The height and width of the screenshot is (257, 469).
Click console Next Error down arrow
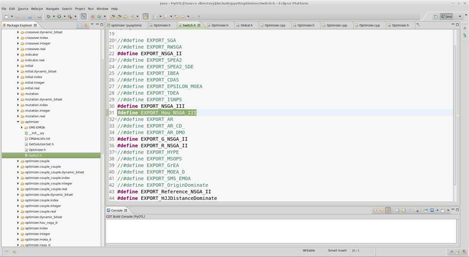(375, 211)
